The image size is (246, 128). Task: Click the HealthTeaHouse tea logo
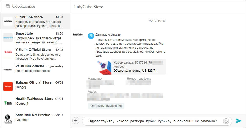pos(8,103)
